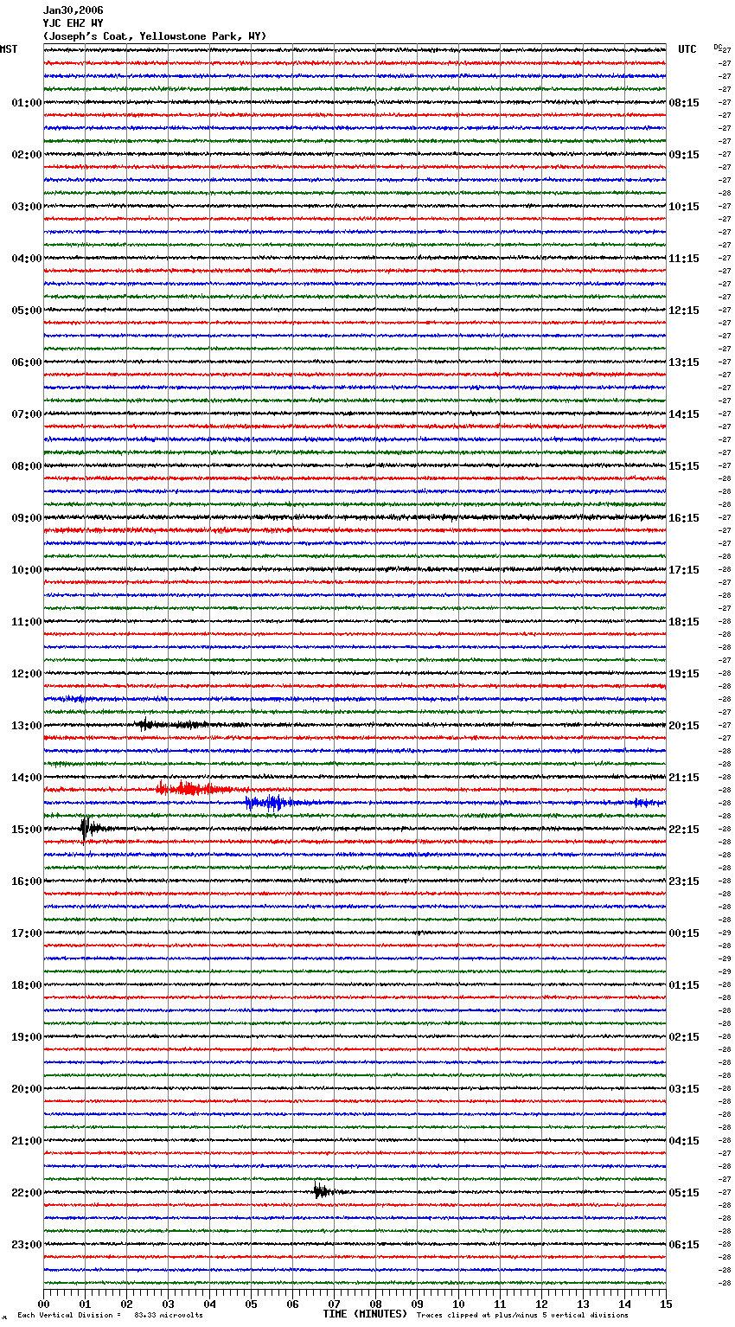The width and height of the screenshot is (735, 1327).
Task: Click the UTC timezone header
Action: tap(687, 49)
